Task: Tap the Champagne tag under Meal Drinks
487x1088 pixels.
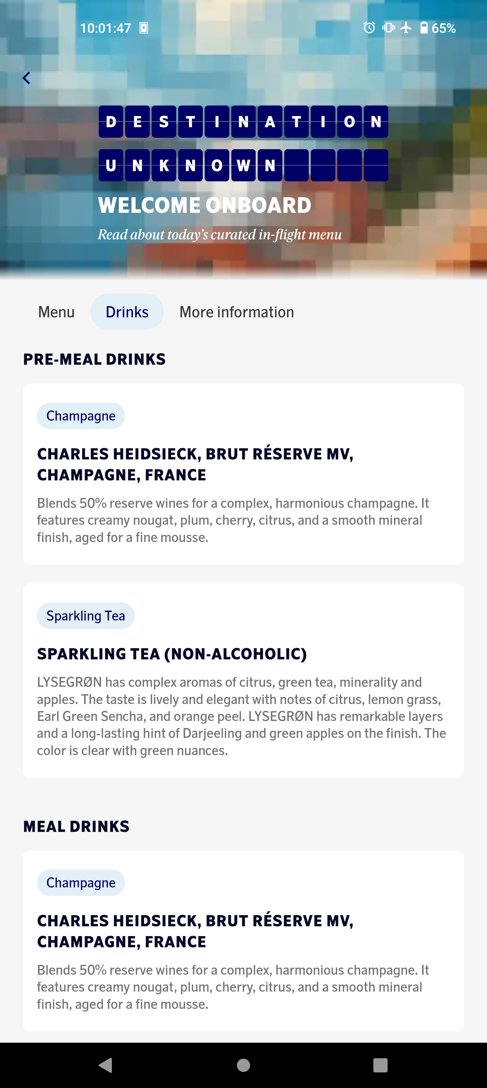Action: pyautogui.click(x=81, y=882)
